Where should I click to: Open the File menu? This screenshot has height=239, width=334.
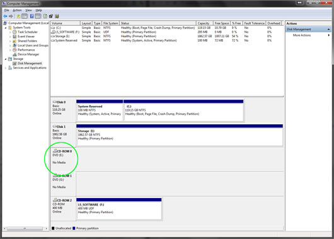pos(6,10)
